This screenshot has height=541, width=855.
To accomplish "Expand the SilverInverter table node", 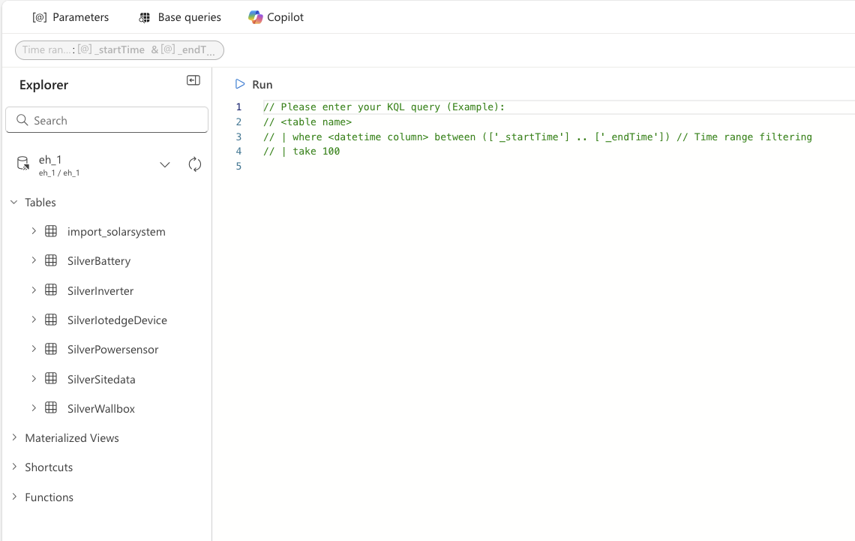I will pos(34,290).
